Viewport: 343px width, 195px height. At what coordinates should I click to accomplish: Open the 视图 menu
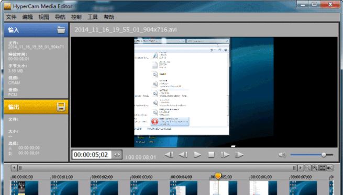tap(44, 17)
